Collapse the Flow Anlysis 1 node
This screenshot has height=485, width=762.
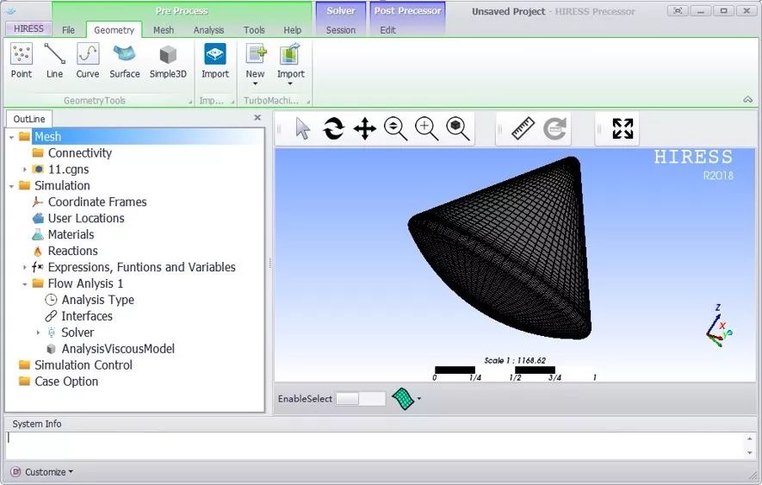25,283
